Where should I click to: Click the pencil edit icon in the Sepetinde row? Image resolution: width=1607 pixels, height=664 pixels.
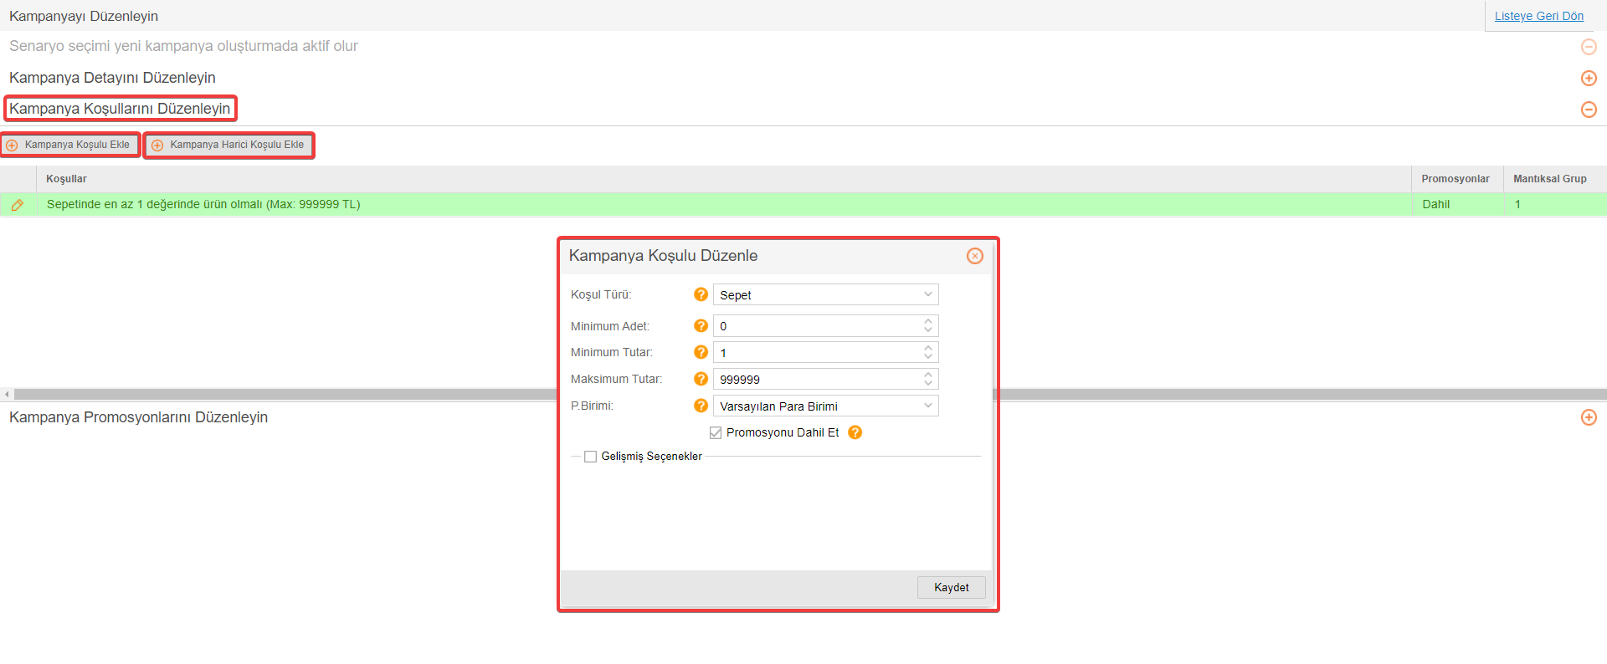[17, 205]
